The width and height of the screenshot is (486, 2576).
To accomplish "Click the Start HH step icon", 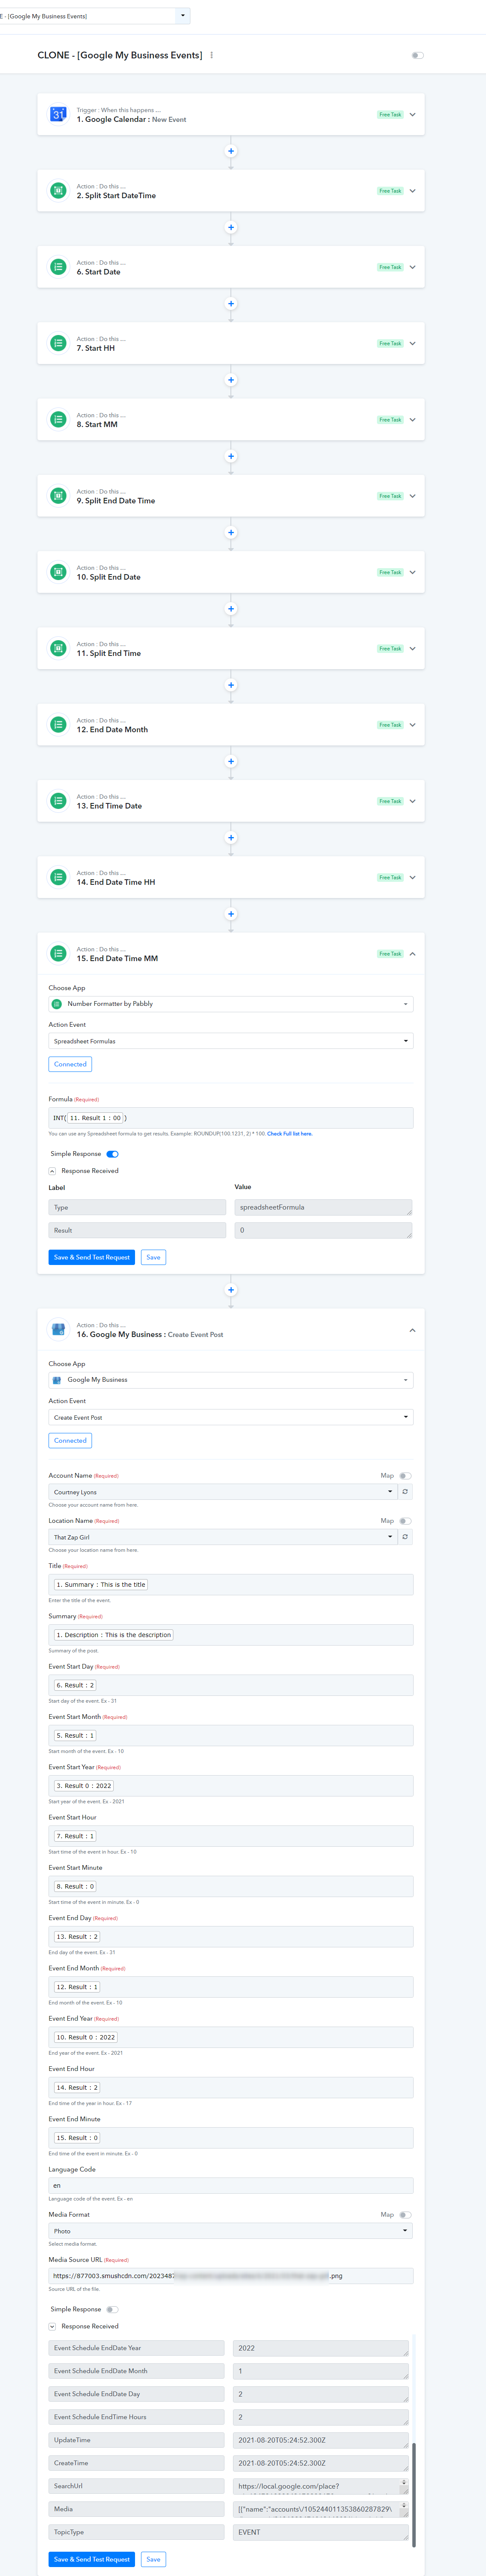I will [58, 343].
